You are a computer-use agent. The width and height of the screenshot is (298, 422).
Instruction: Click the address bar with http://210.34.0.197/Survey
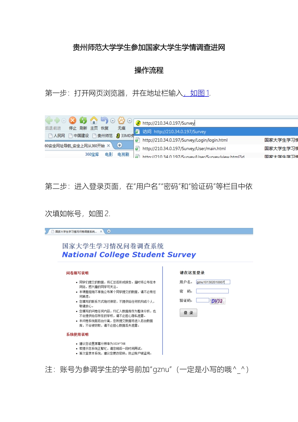click(216, 123)
